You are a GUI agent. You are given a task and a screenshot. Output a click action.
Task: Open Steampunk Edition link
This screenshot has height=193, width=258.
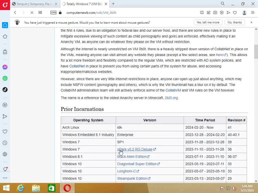(134, 178)
